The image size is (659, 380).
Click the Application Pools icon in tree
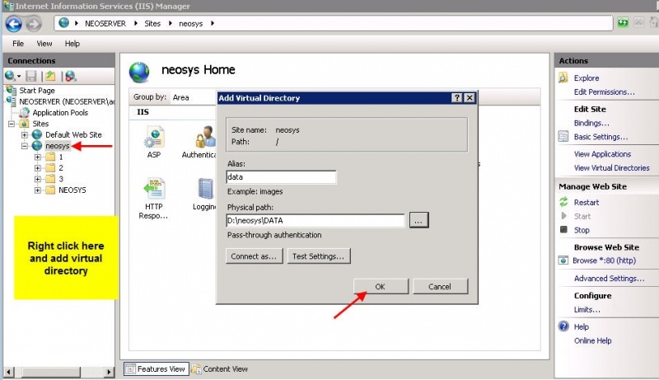click(x=25, y=112)
